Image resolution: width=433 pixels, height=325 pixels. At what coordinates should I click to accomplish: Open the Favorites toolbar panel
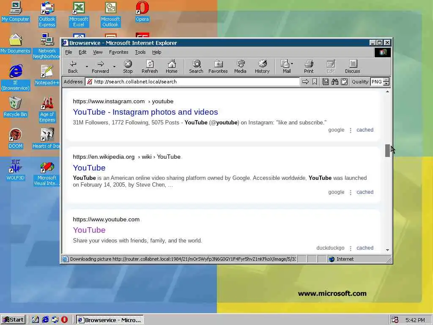[218, 67]
